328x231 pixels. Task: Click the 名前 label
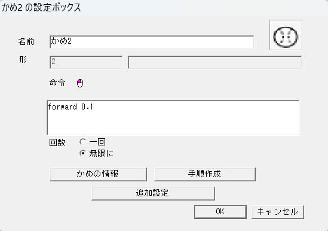point(26,41)
